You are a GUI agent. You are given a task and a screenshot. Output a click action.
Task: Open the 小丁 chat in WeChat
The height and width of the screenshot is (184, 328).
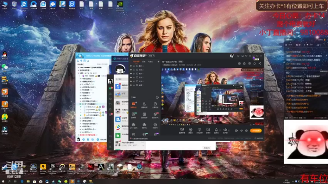click(121, 95)
